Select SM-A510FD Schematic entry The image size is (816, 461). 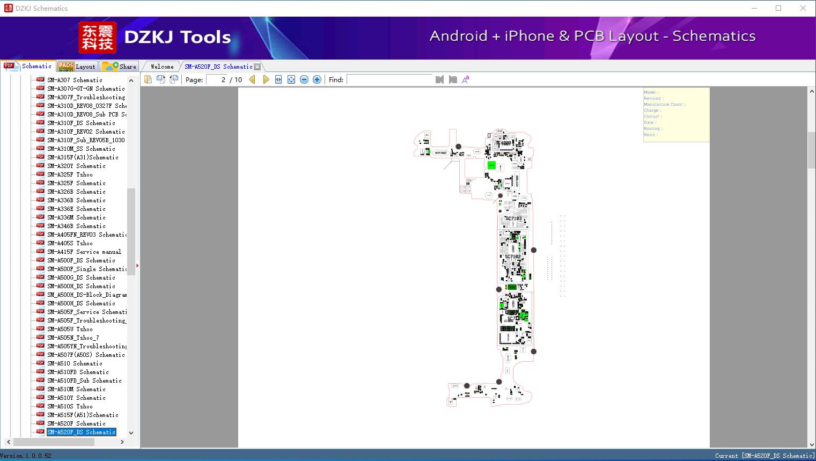(78, 372)
